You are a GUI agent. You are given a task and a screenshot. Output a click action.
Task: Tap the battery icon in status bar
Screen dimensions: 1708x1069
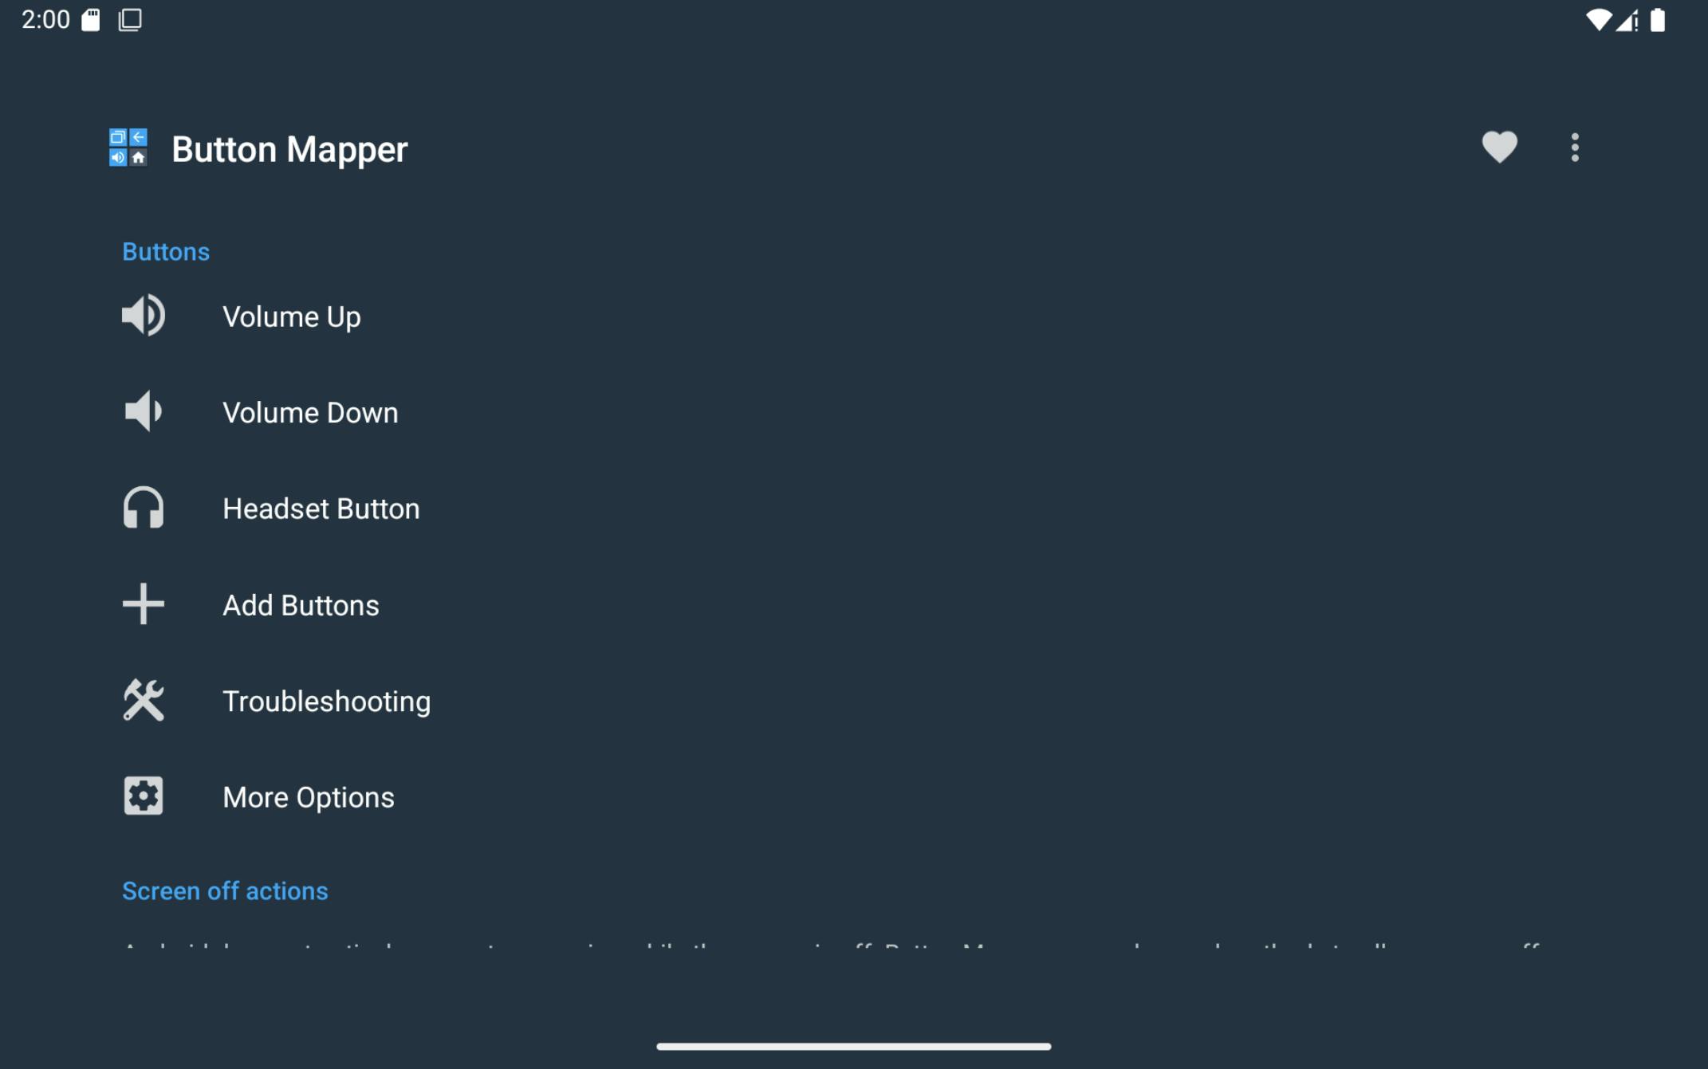click(1658, 20)
